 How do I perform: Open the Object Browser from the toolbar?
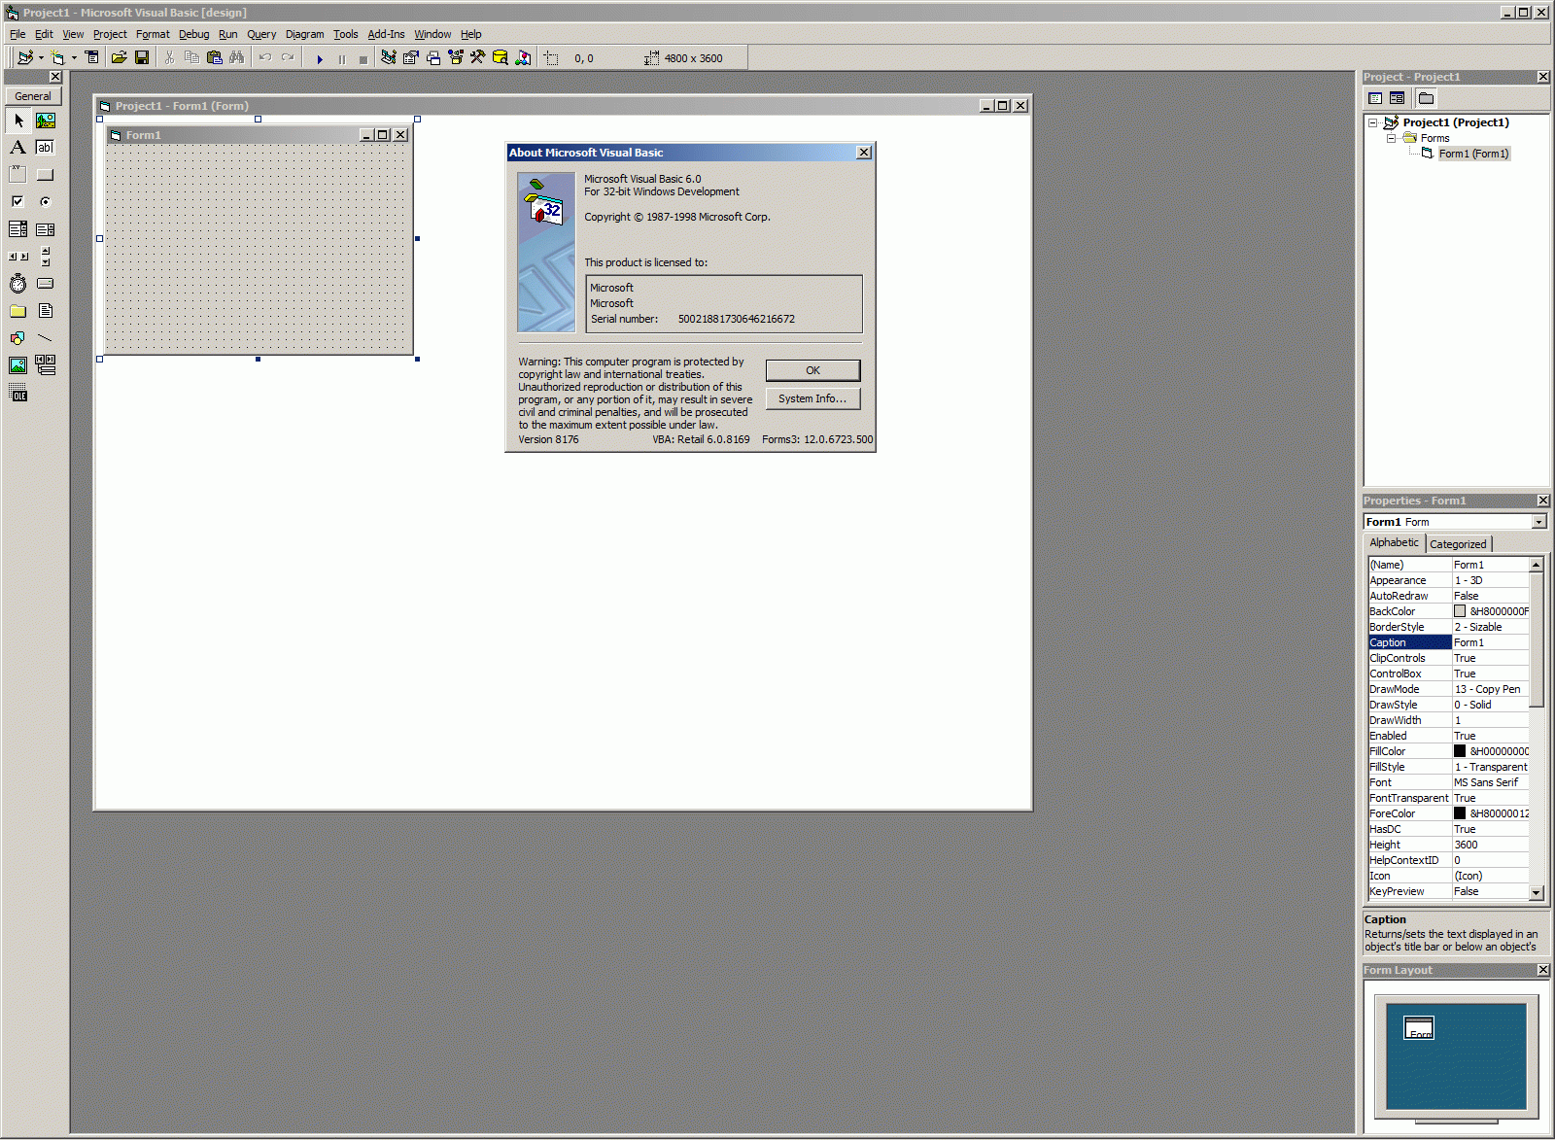pyautogui.click(x=456, y=58)
